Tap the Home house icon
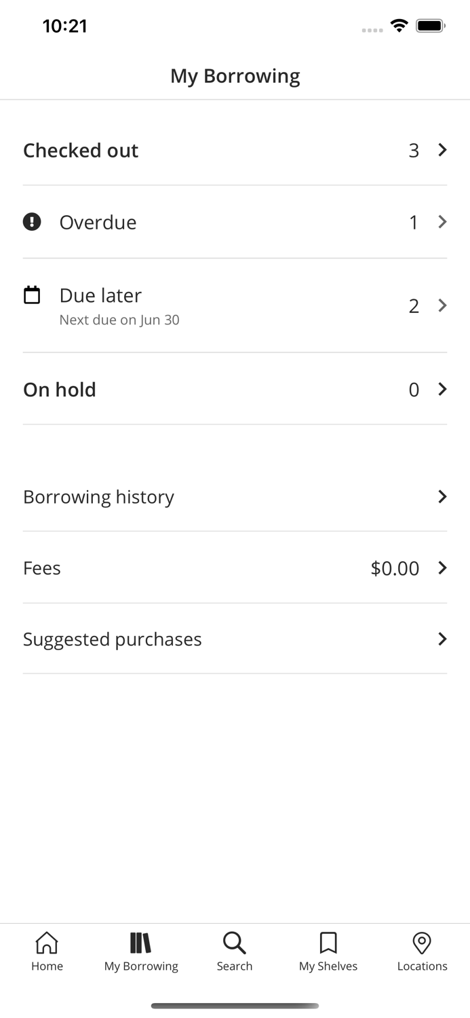 coord(47,943)
